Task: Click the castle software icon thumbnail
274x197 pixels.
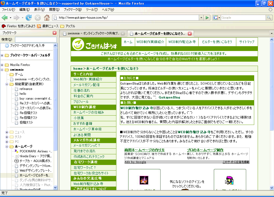Action: tap(144, 180)
